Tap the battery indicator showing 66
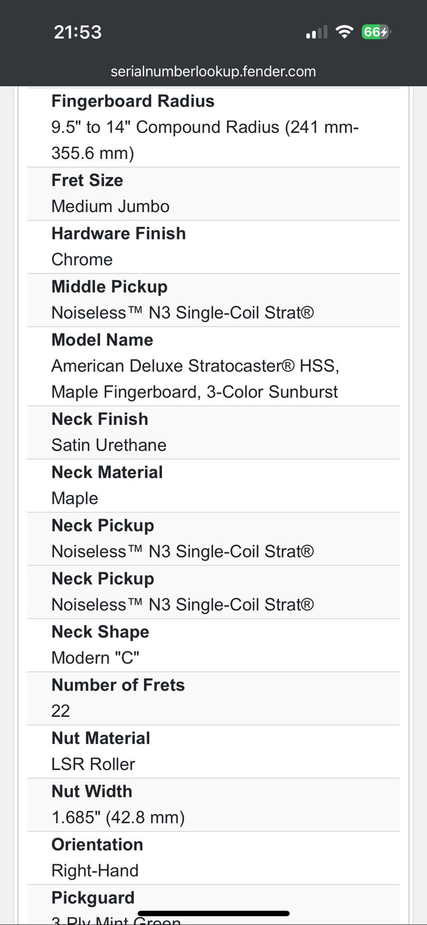This screenshot has height=925, width=427. [x=376, y=32]
